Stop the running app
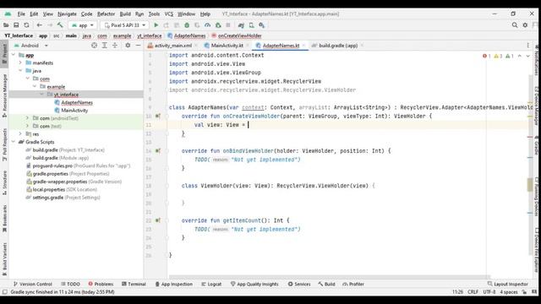541x304 pixels. point(228,25)
